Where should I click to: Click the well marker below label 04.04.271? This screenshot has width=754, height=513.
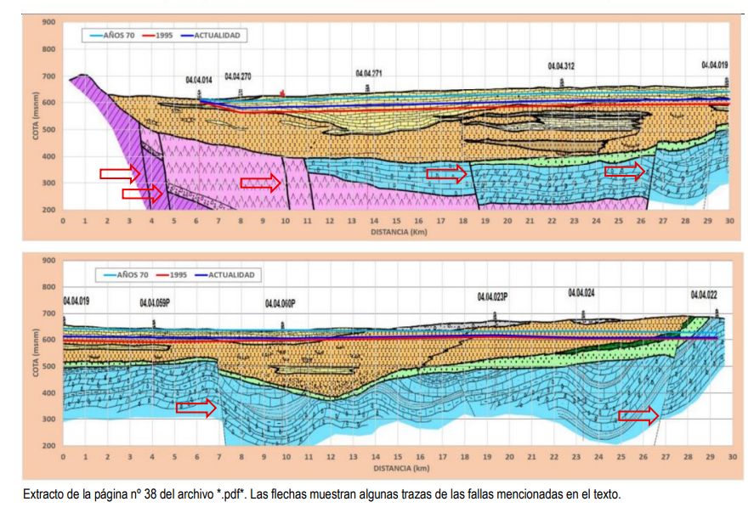[x=367, y=87]
